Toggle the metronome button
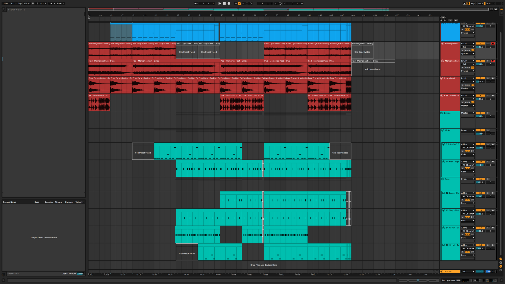Image resolution: width=505 pixels, height=284 pixels. (50, 4)
